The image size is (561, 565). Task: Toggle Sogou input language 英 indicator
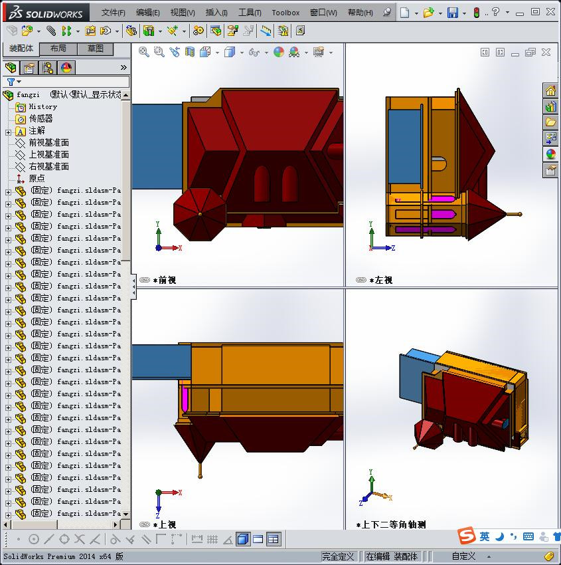click(x=485, y=536)
